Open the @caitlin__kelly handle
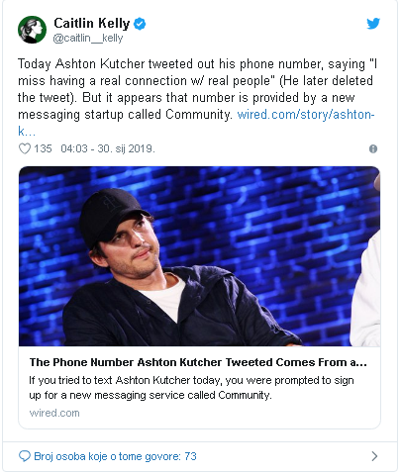Screen dimensions: 401x474 [x=88, y=39]
